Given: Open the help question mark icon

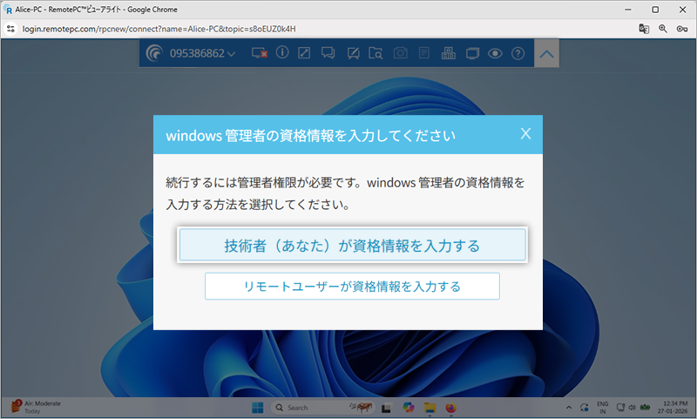Looking at the screenshot, I should [x=518, y=53].
